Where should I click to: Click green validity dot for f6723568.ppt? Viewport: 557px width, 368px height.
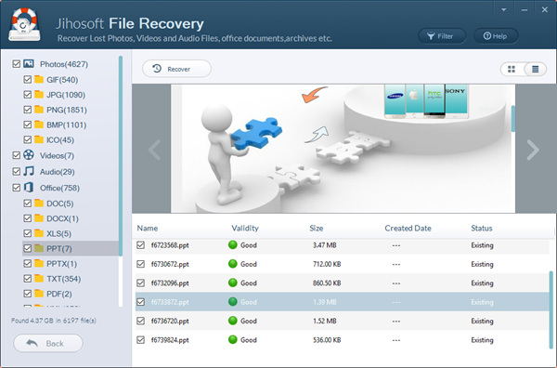click(x=233, y=244)
